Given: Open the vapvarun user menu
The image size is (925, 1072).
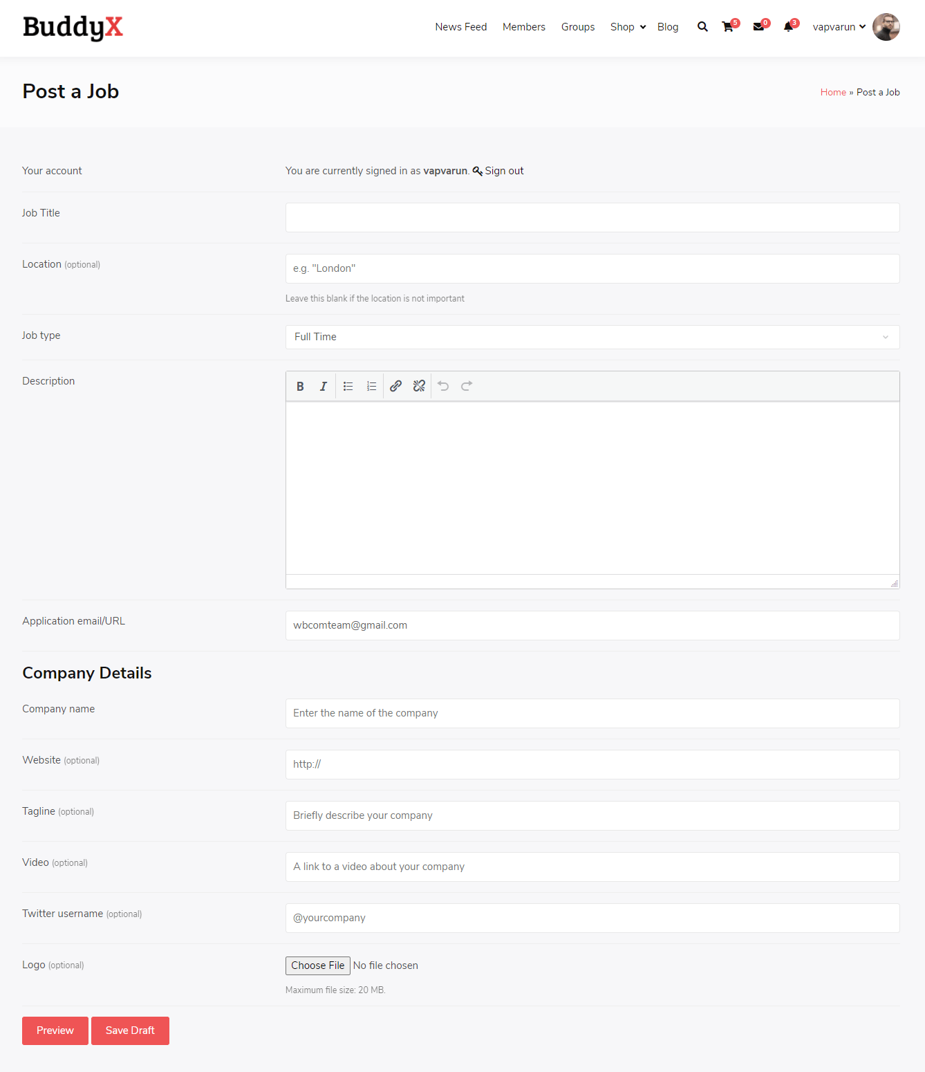Looking at the screenshot, I should pos(839,27).
